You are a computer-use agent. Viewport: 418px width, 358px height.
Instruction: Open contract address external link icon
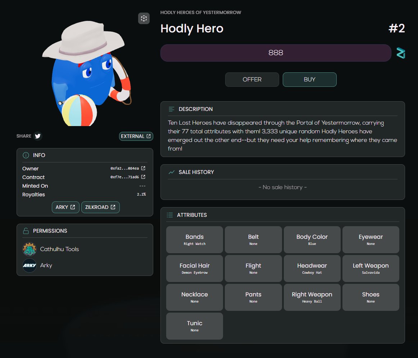143,177
